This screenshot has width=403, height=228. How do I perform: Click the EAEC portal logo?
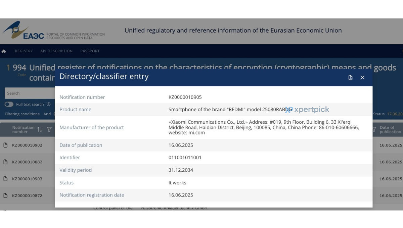tap(24, 31)
